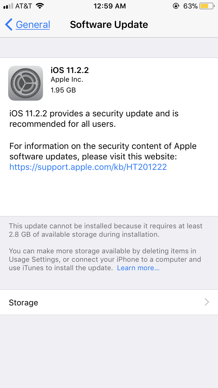
Task: Tap the iOS 11.2.2 version heading
Action: pyautogui.click(x=70, y=70)
